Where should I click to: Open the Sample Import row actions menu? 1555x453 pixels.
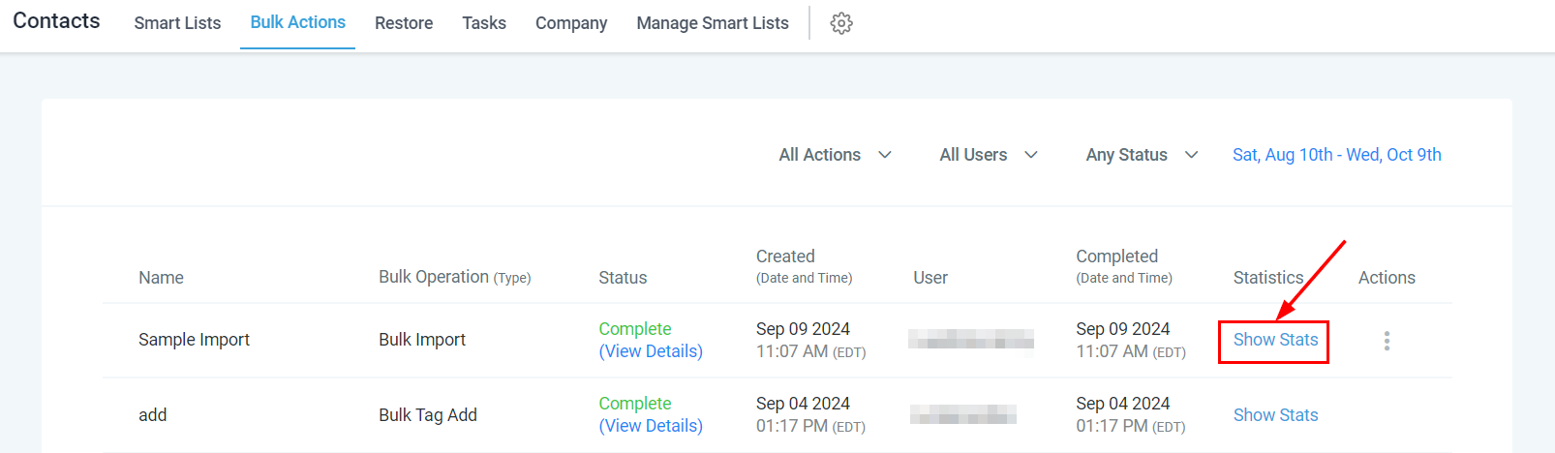tap(1387, 341)
